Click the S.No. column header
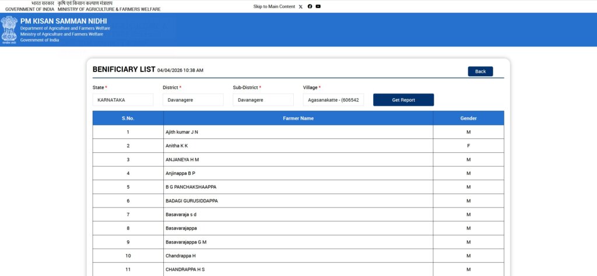This screenshot has height=276, width=597. click(x=128, y=118)
